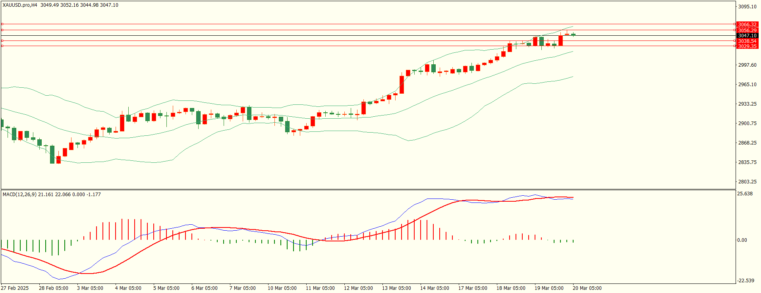Click the 18 Mar 05:00 time label

click(x=511, y=288)
